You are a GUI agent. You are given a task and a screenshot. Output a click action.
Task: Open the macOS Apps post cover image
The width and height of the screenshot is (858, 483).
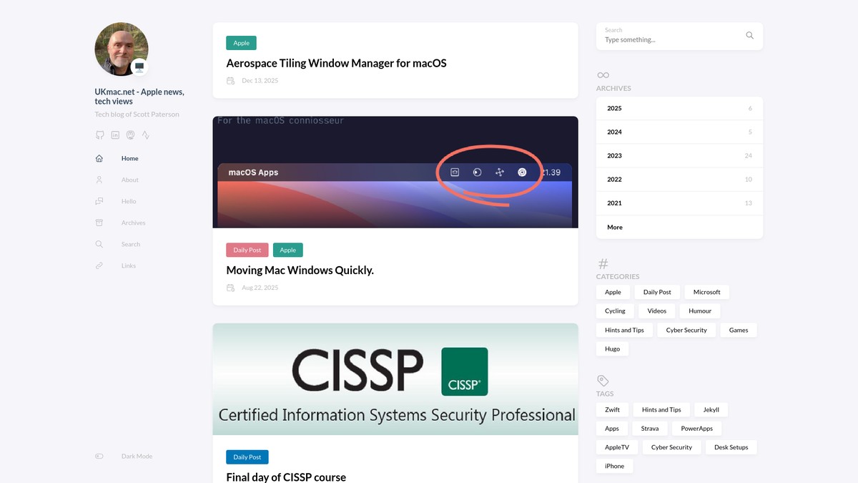pos(395,172)
